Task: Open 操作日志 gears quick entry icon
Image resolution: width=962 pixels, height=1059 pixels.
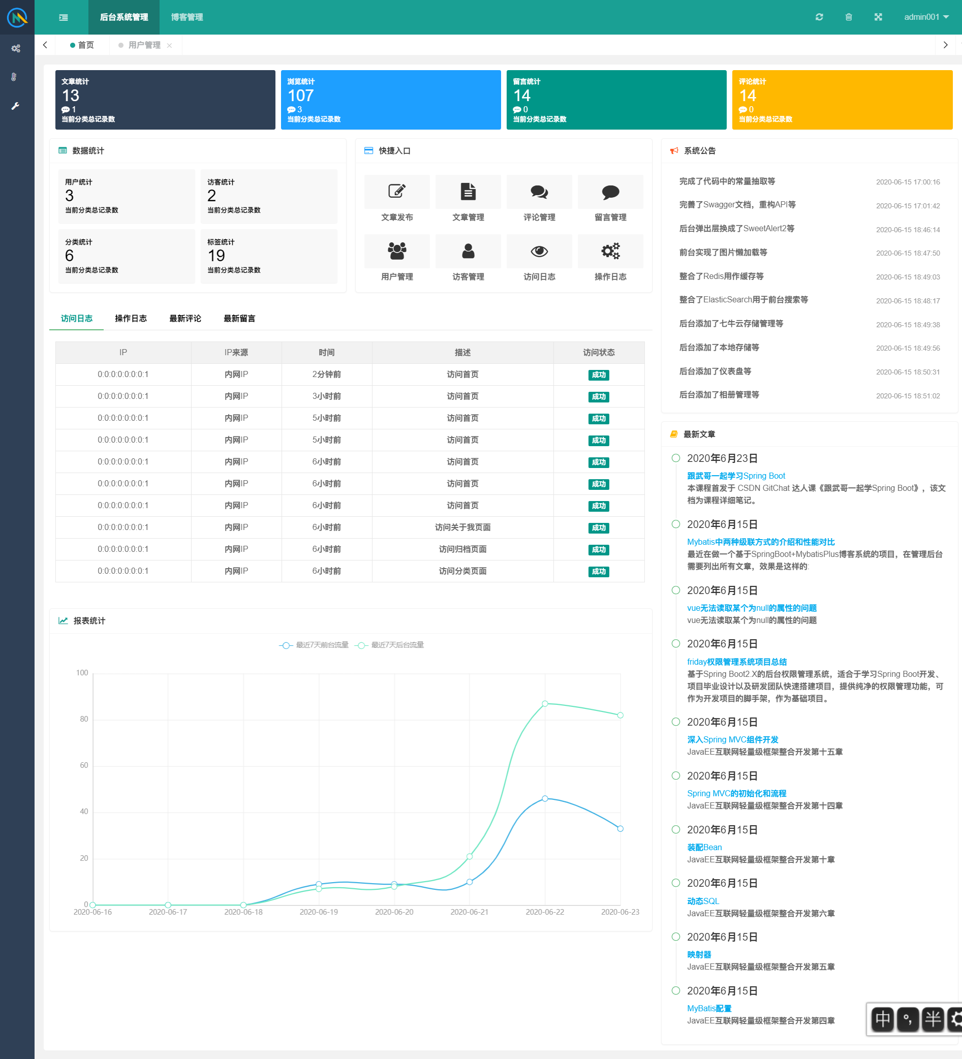Action: (610, 251)
